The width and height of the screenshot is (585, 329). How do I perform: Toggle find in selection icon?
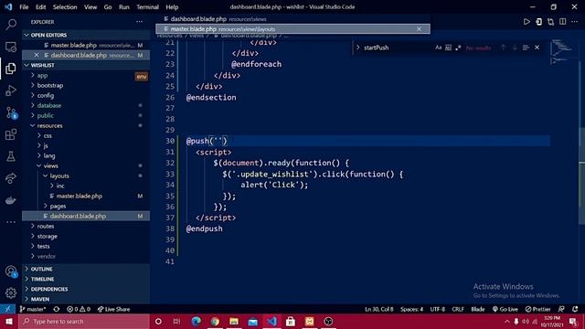(x=526, y=48)
